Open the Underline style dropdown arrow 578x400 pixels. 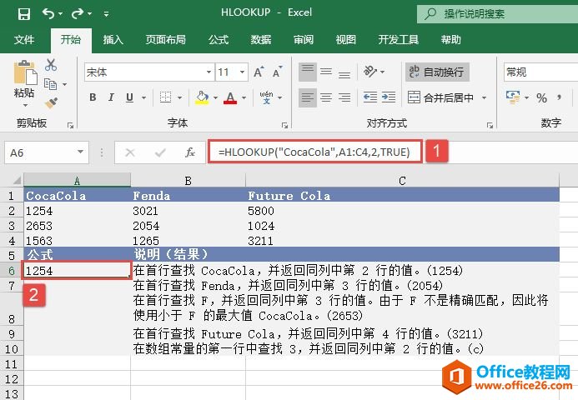click(x=143, y=97)
